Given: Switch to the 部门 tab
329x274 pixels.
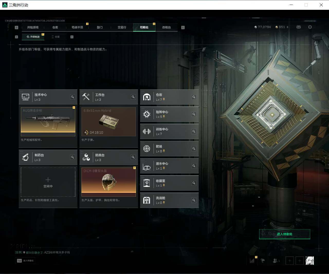Looking at the screenshot, I should 100,27.
